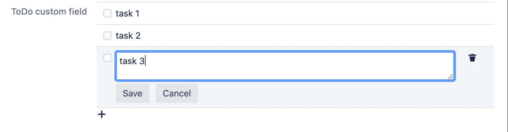
Task: Delete task 3 with the trash icon
Action: pos(472,58)
